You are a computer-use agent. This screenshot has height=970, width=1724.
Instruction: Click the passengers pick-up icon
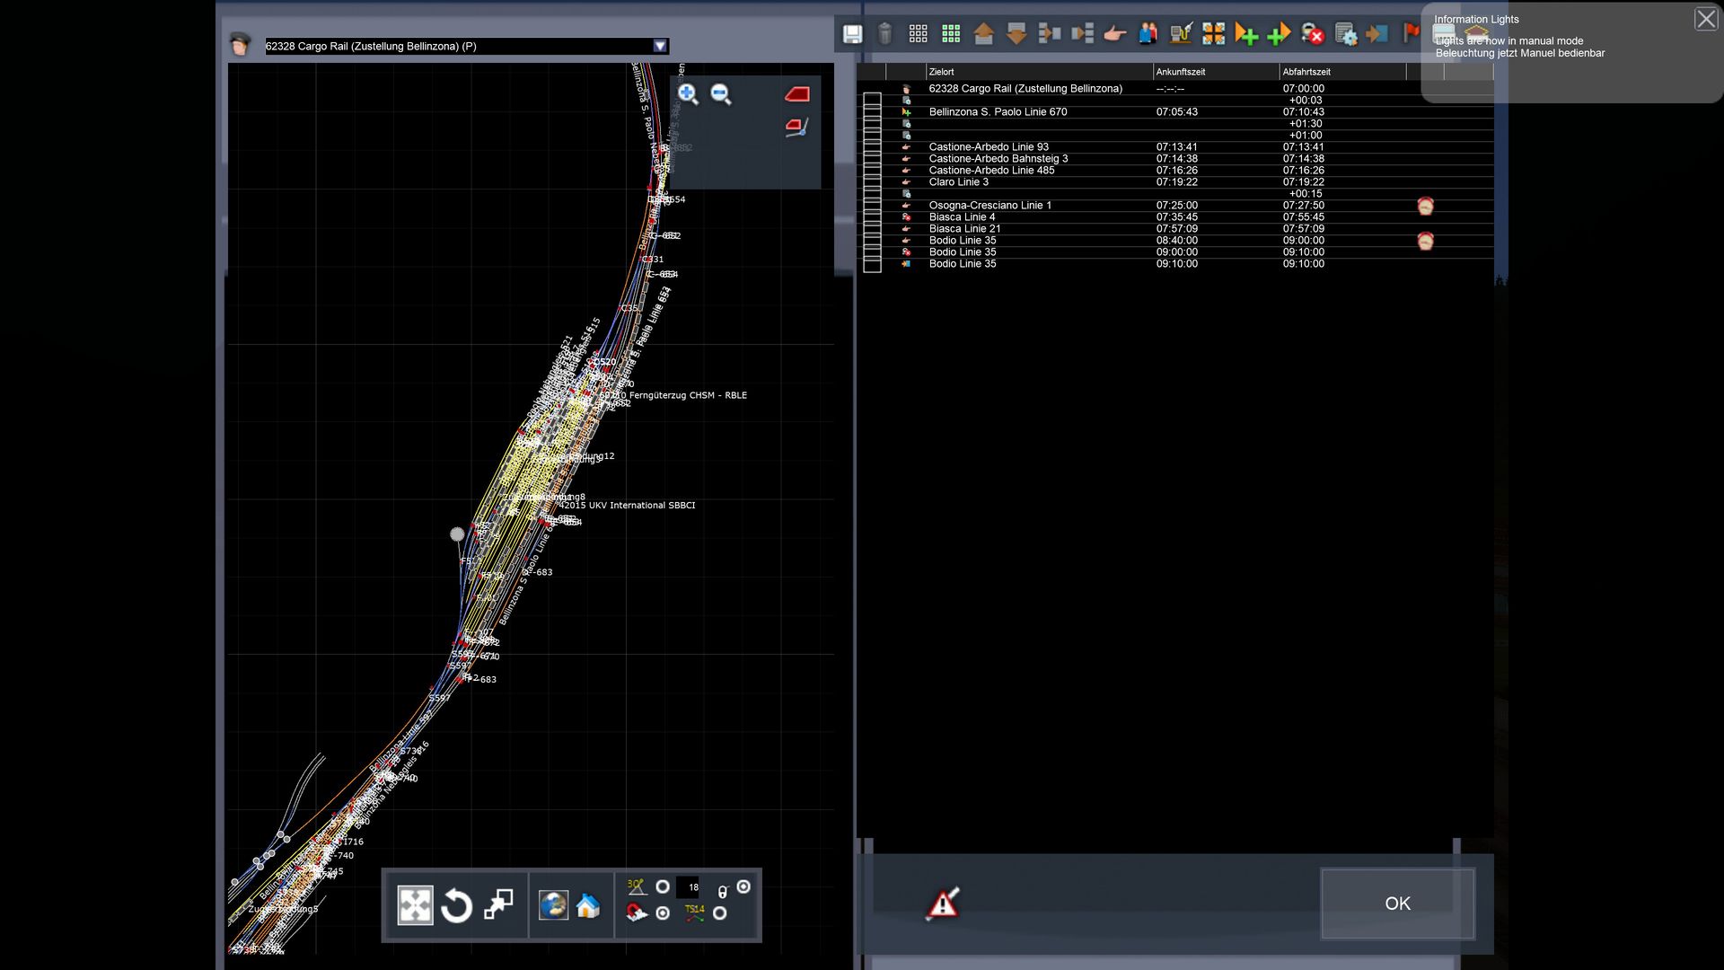[x=1148, y=34]
